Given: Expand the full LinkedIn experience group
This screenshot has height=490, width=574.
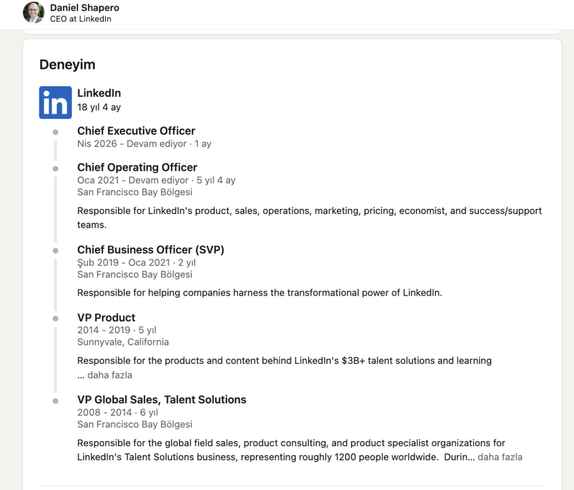Looking at the screenshot, I should pos(99,93).
